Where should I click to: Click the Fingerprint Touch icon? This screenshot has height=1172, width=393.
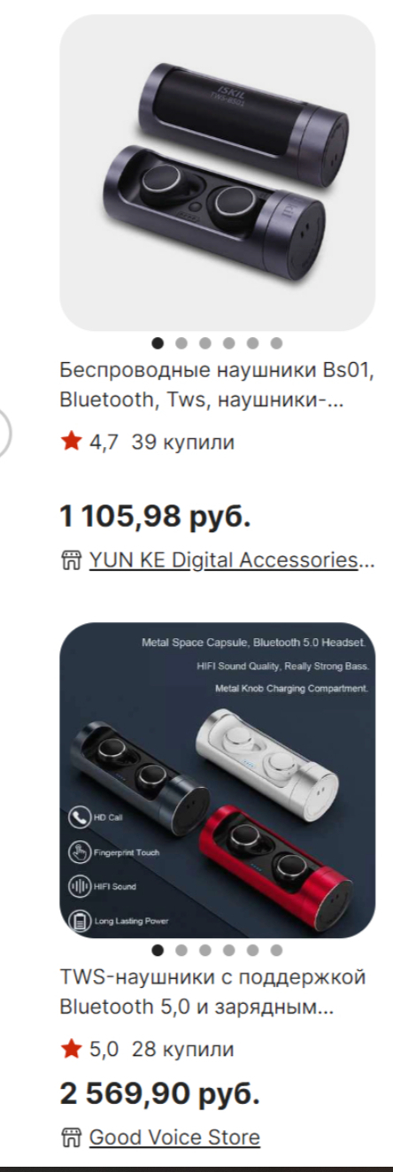[x=80, y=852]
